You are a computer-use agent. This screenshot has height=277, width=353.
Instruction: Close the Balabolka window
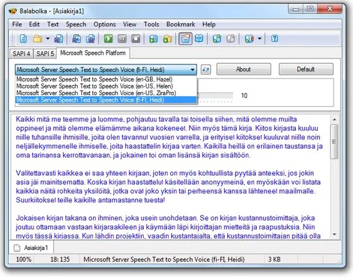330,9
